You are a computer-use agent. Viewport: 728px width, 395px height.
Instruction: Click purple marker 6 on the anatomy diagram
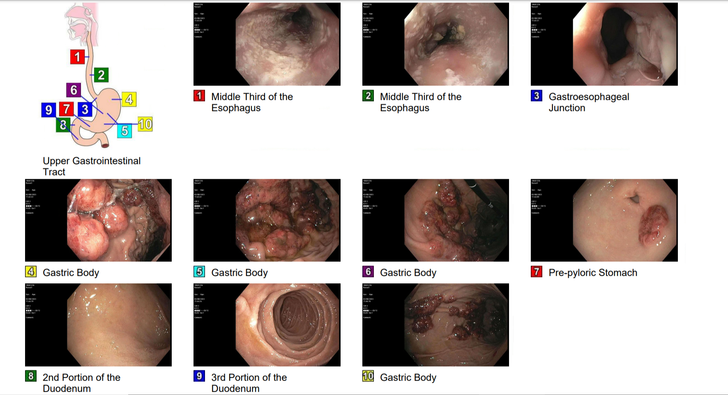tap(74, 90)
